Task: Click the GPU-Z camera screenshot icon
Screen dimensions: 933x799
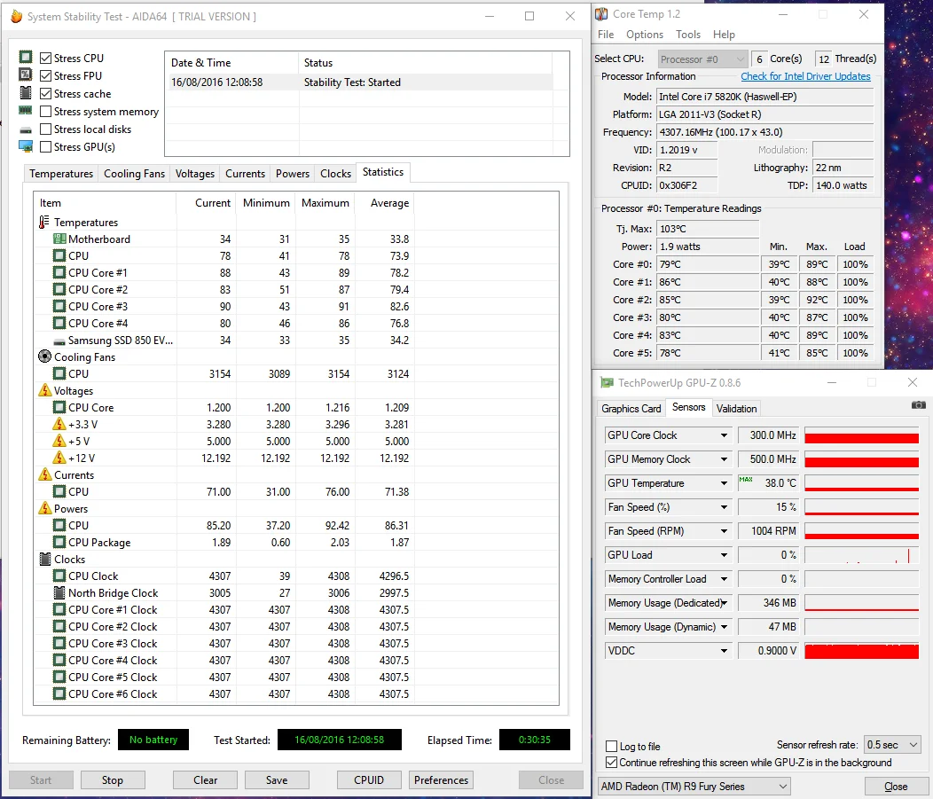Action: click(x=918, y=405)
